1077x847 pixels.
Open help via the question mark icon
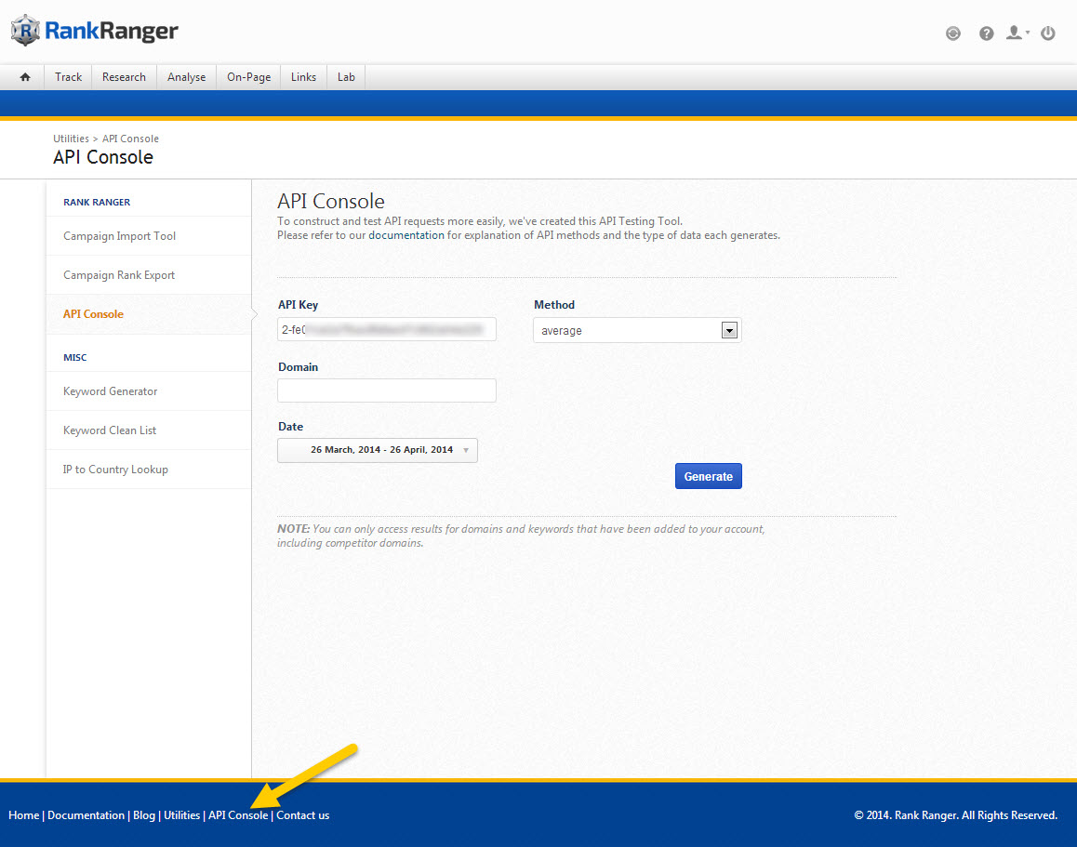pos(987,33)
